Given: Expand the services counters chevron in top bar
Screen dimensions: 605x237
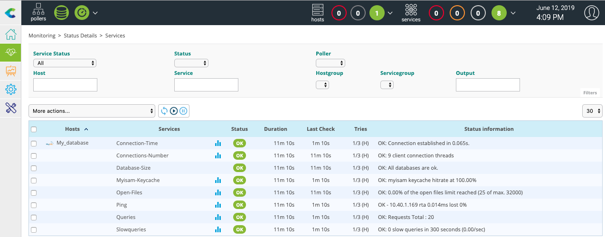Looking at the screenshot, I should tap(513, 13).
